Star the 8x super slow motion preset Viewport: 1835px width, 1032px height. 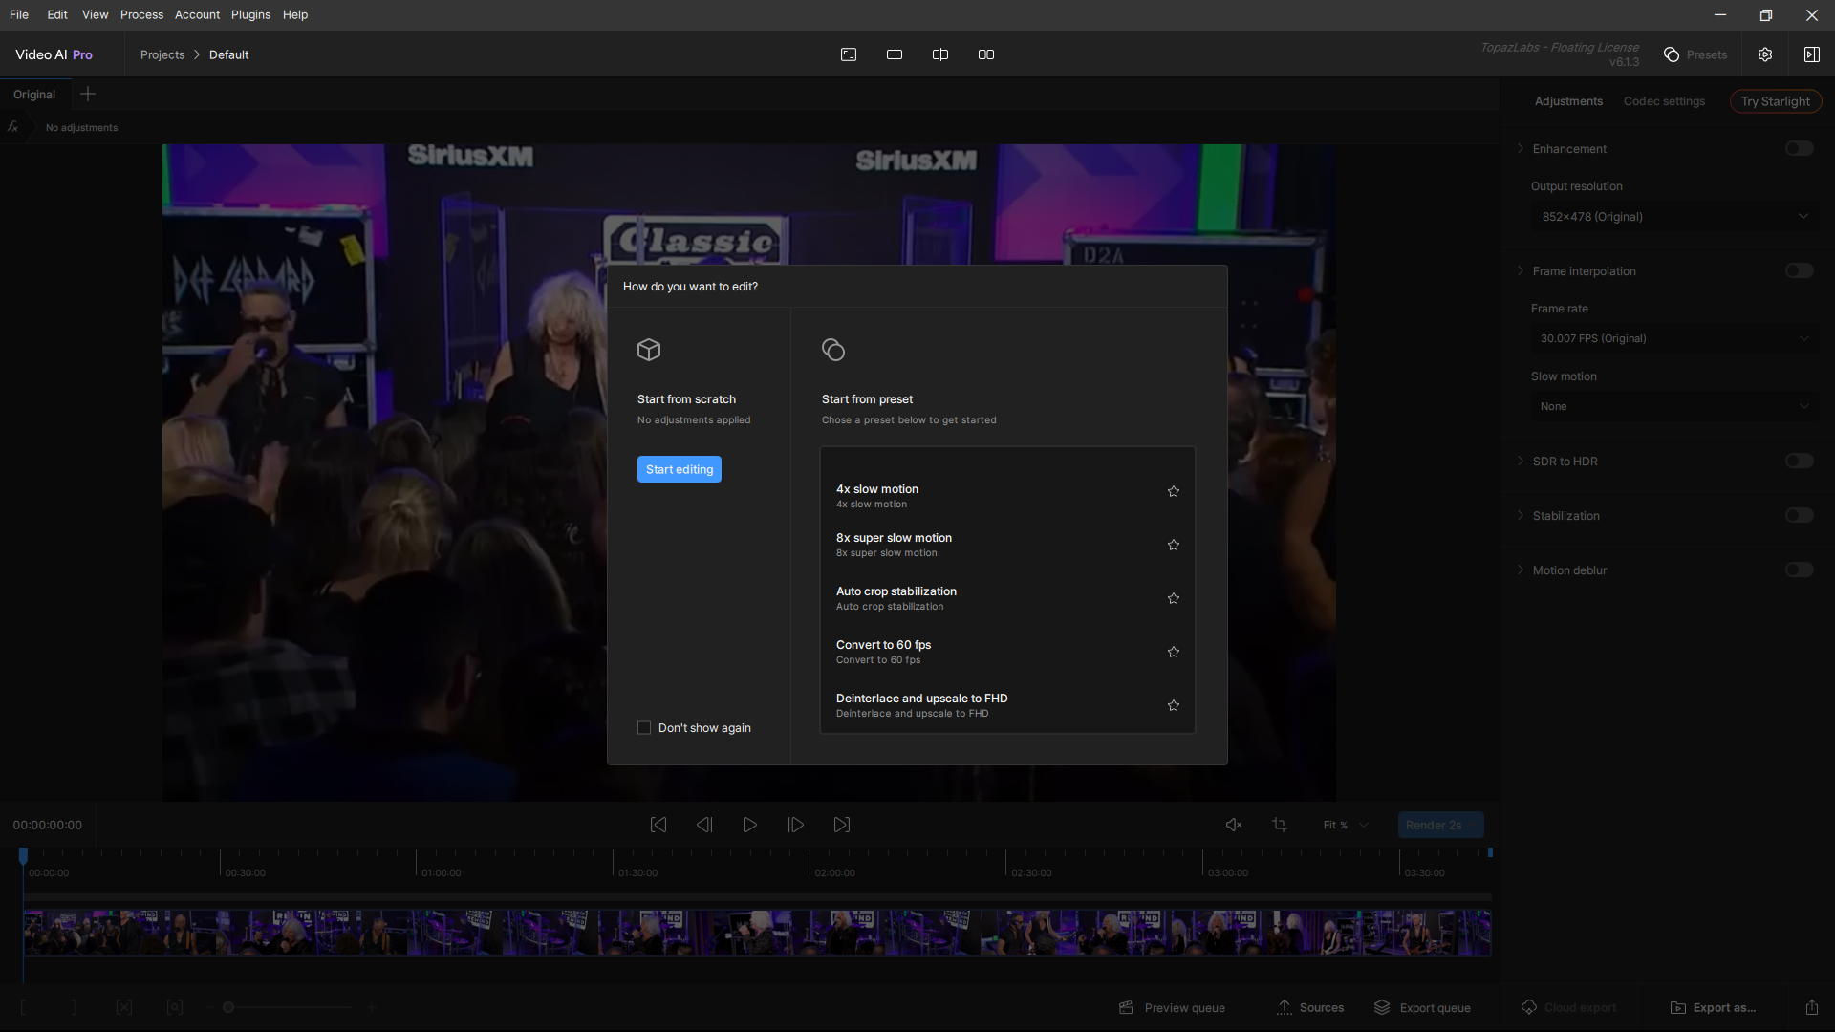pyautogui.click(x=1174, y=545)
